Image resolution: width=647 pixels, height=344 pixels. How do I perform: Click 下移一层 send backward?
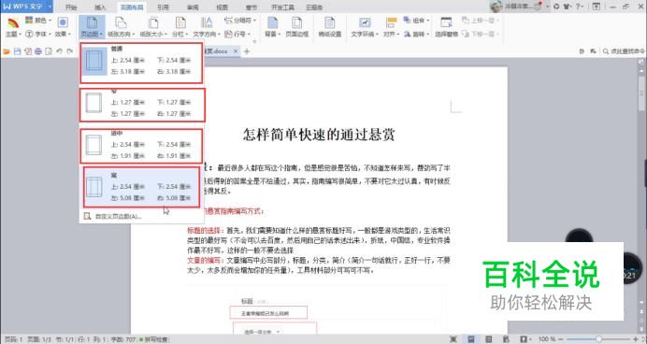tap(481, 34)
